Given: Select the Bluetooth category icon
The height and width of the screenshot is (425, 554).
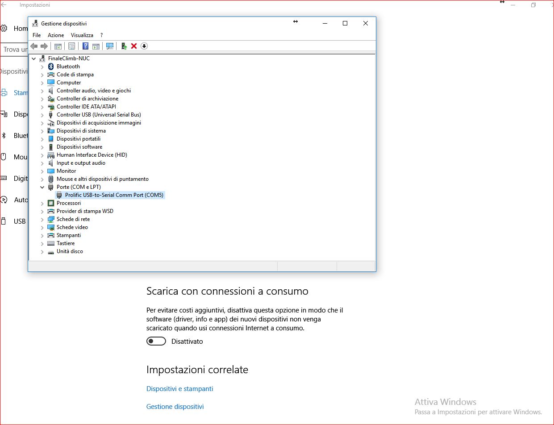Looking at the screenshot, I should click(x=51, y=67).
